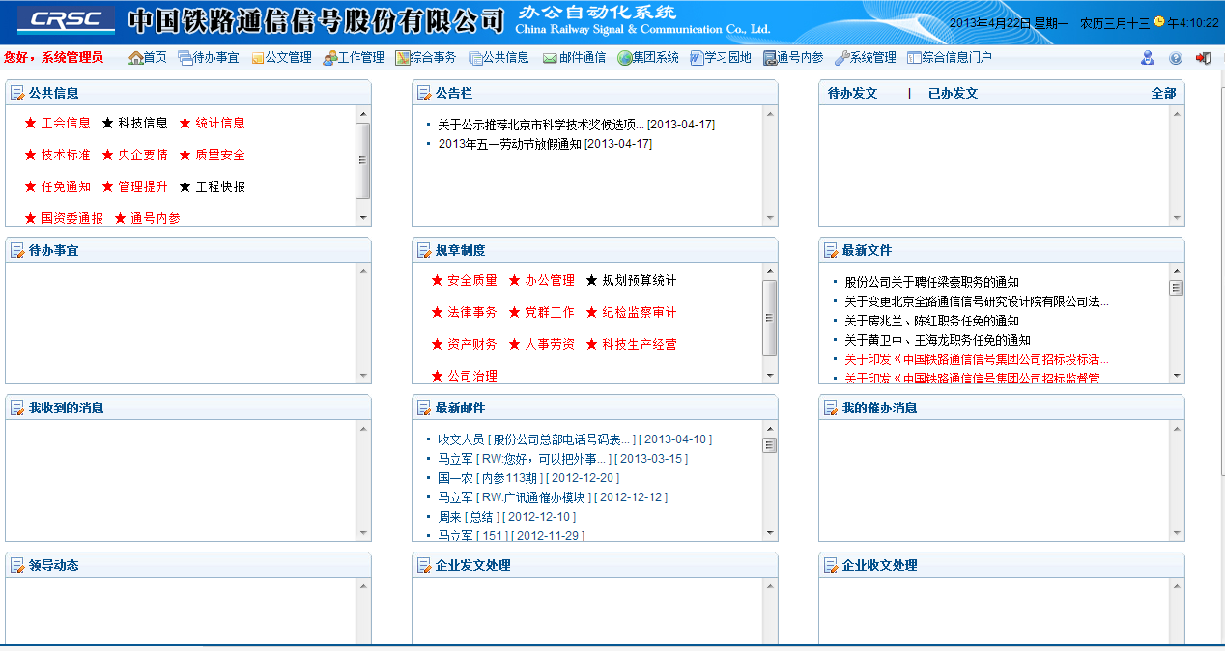This screenshot has width=1225, height=651.
Task: Click the user profile icon in toolbar
Action: pos(1148,58)
